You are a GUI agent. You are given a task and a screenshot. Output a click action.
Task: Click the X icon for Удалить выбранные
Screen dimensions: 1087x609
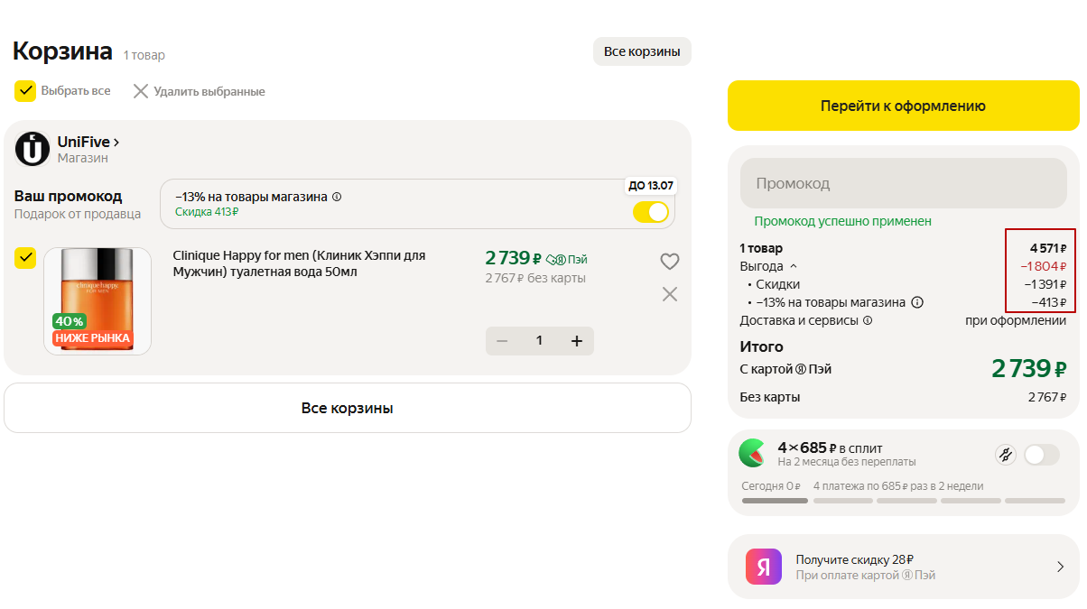pyautogui.click(x=140, y=91)
